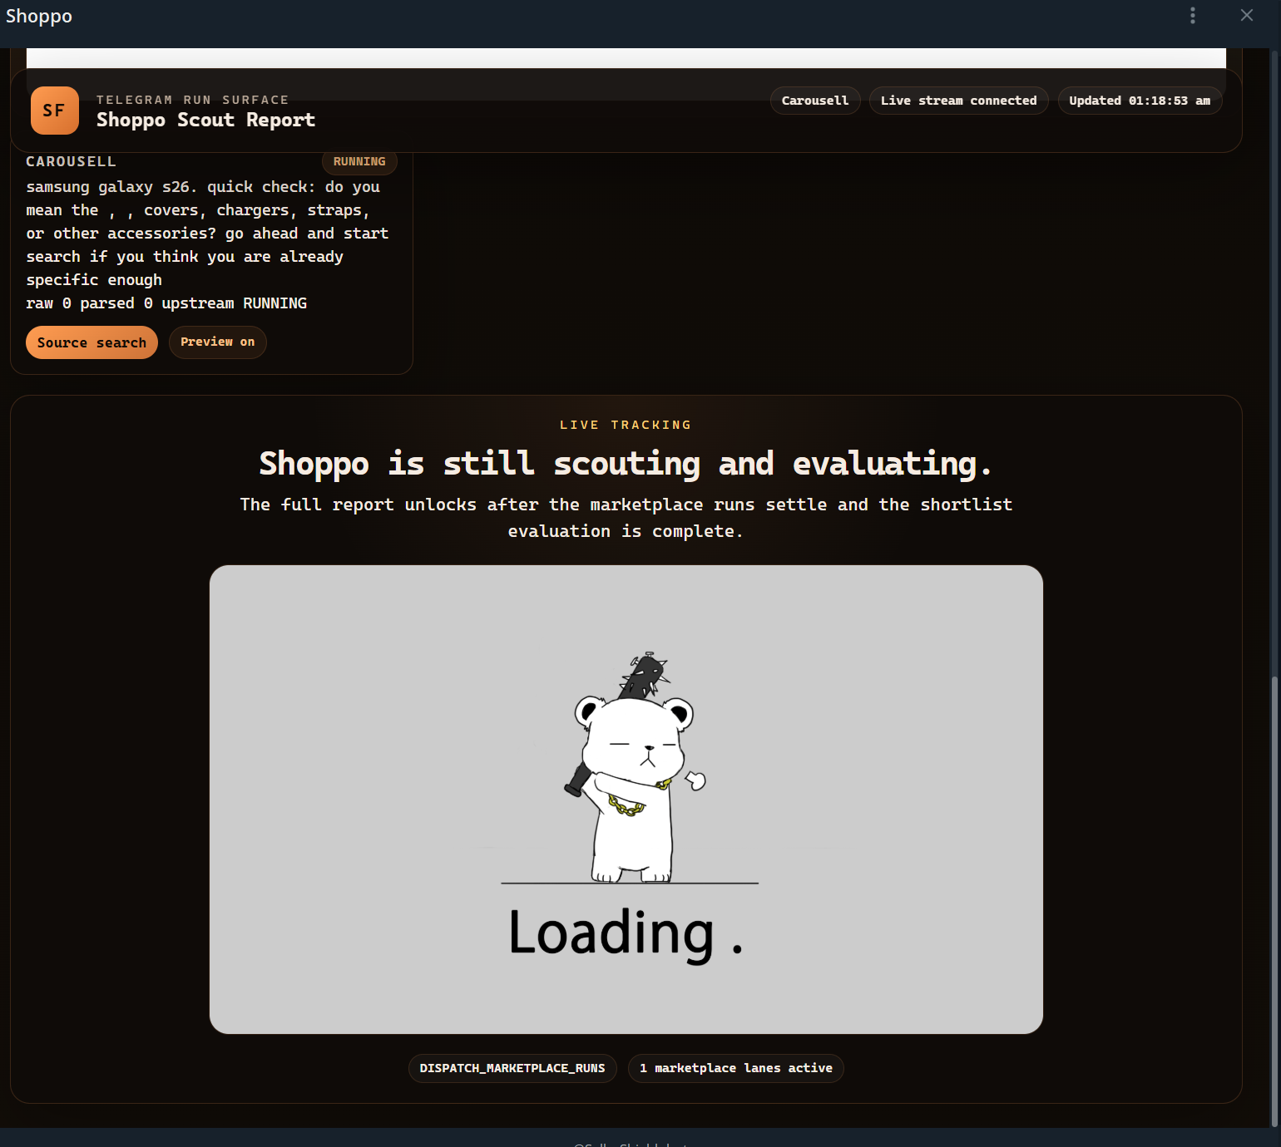This screenshot has height=1147, width=1281.
Task: Click the raw 0 parsed 0 upstream status line
Action: click(x=166, y=303)
